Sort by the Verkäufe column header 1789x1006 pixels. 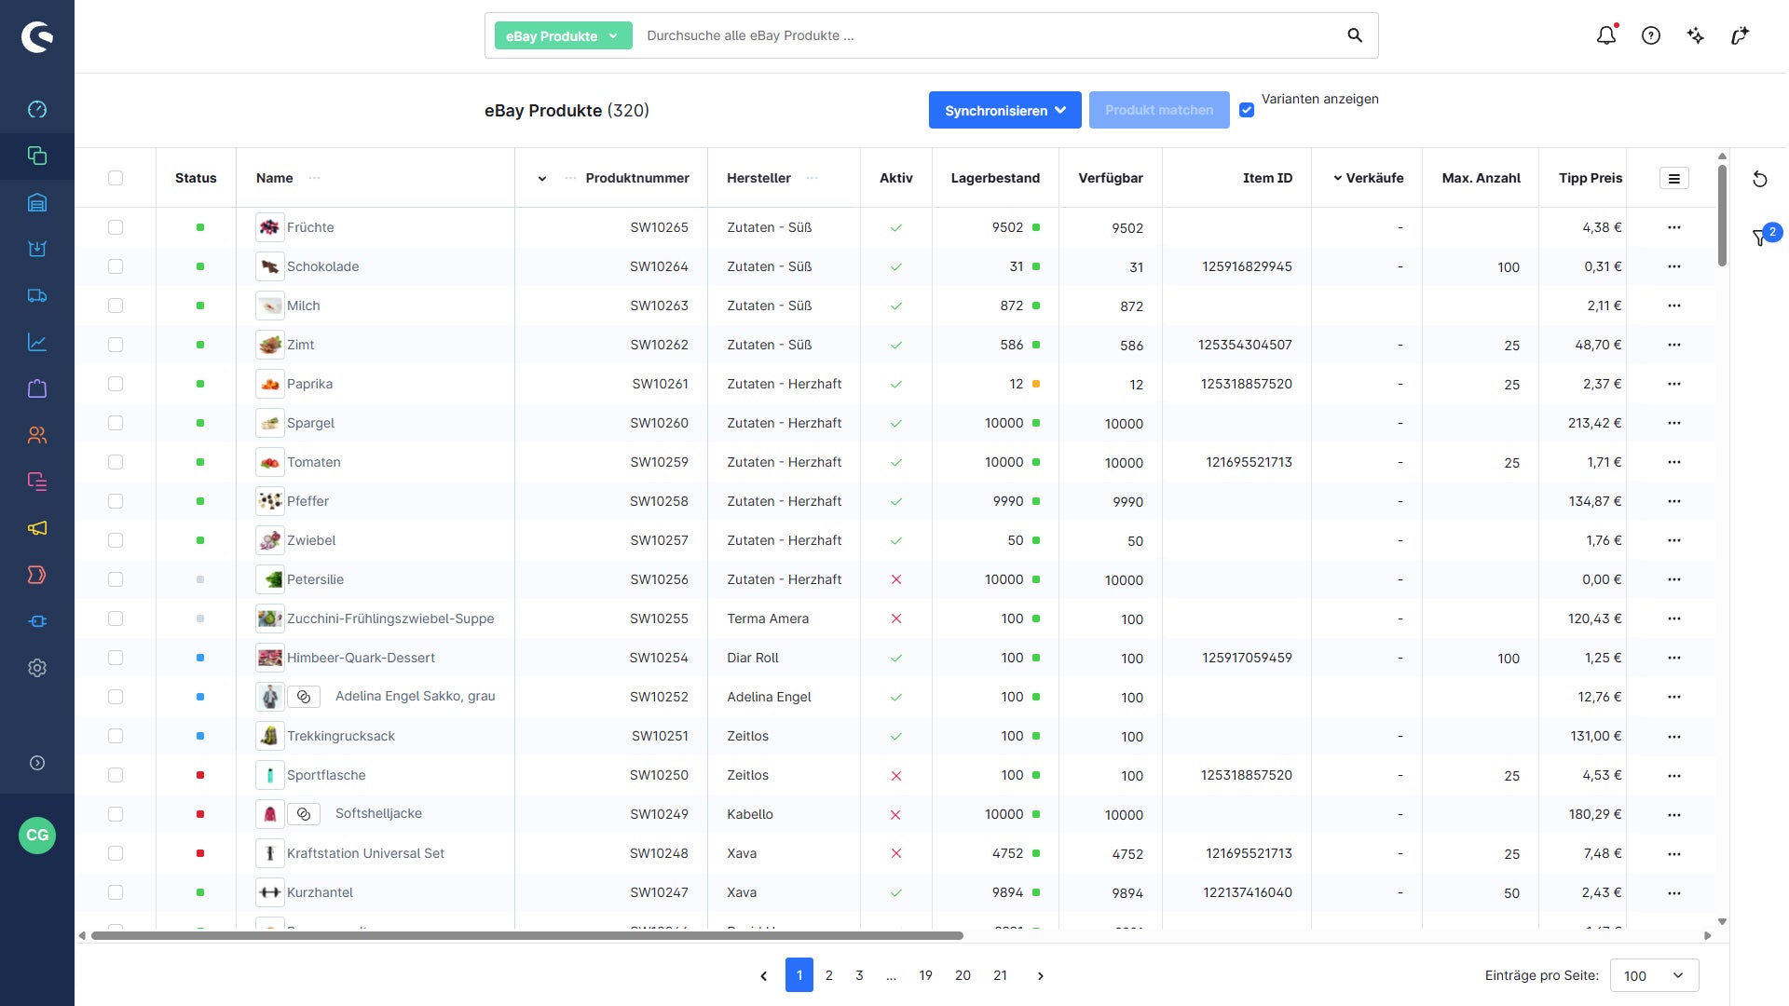(1374, 178)
